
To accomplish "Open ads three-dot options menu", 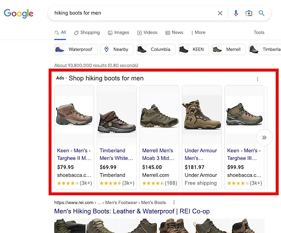I will (257, 79).
